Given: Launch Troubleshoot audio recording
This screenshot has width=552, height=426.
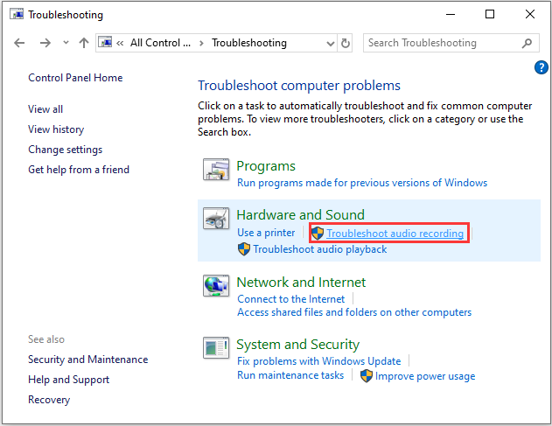Looking at the screenshot, I should [395, 234].
